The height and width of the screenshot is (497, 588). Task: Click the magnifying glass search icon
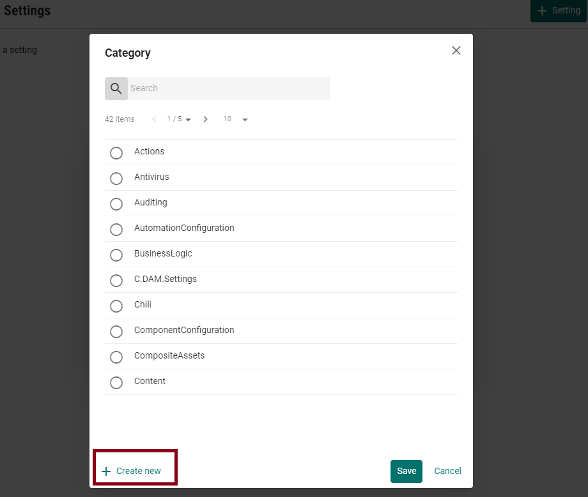tap(116, 89)
